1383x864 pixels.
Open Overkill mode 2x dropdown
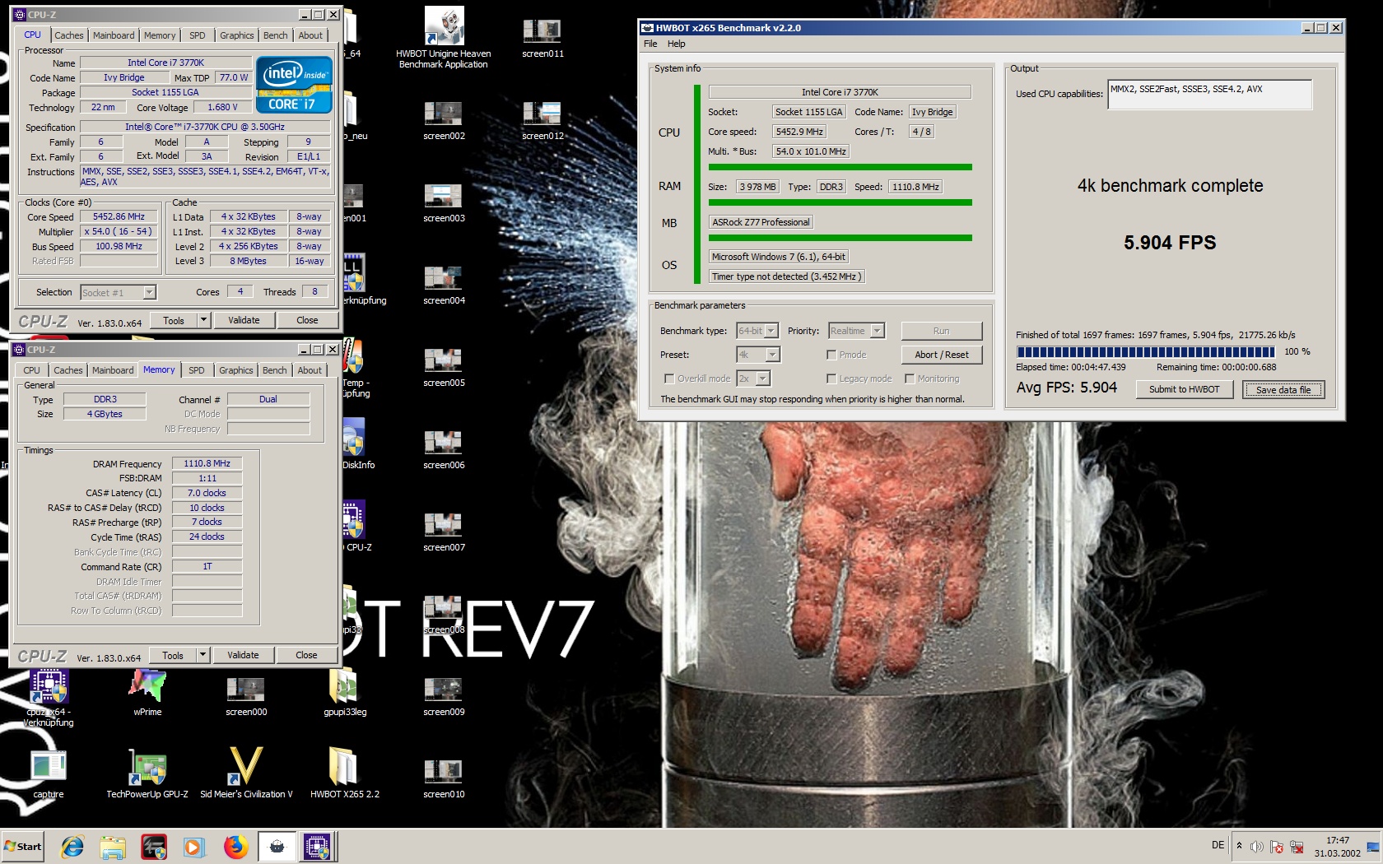tap(753, 379)
